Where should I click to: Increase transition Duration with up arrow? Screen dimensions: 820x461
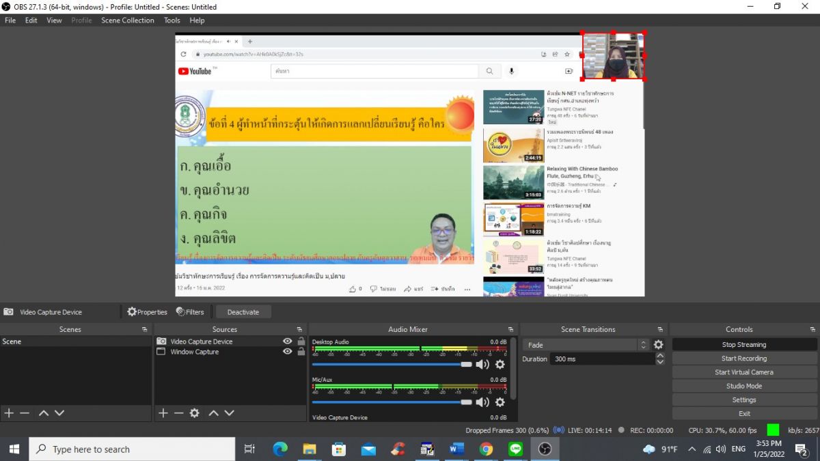[x=659, y=356]
